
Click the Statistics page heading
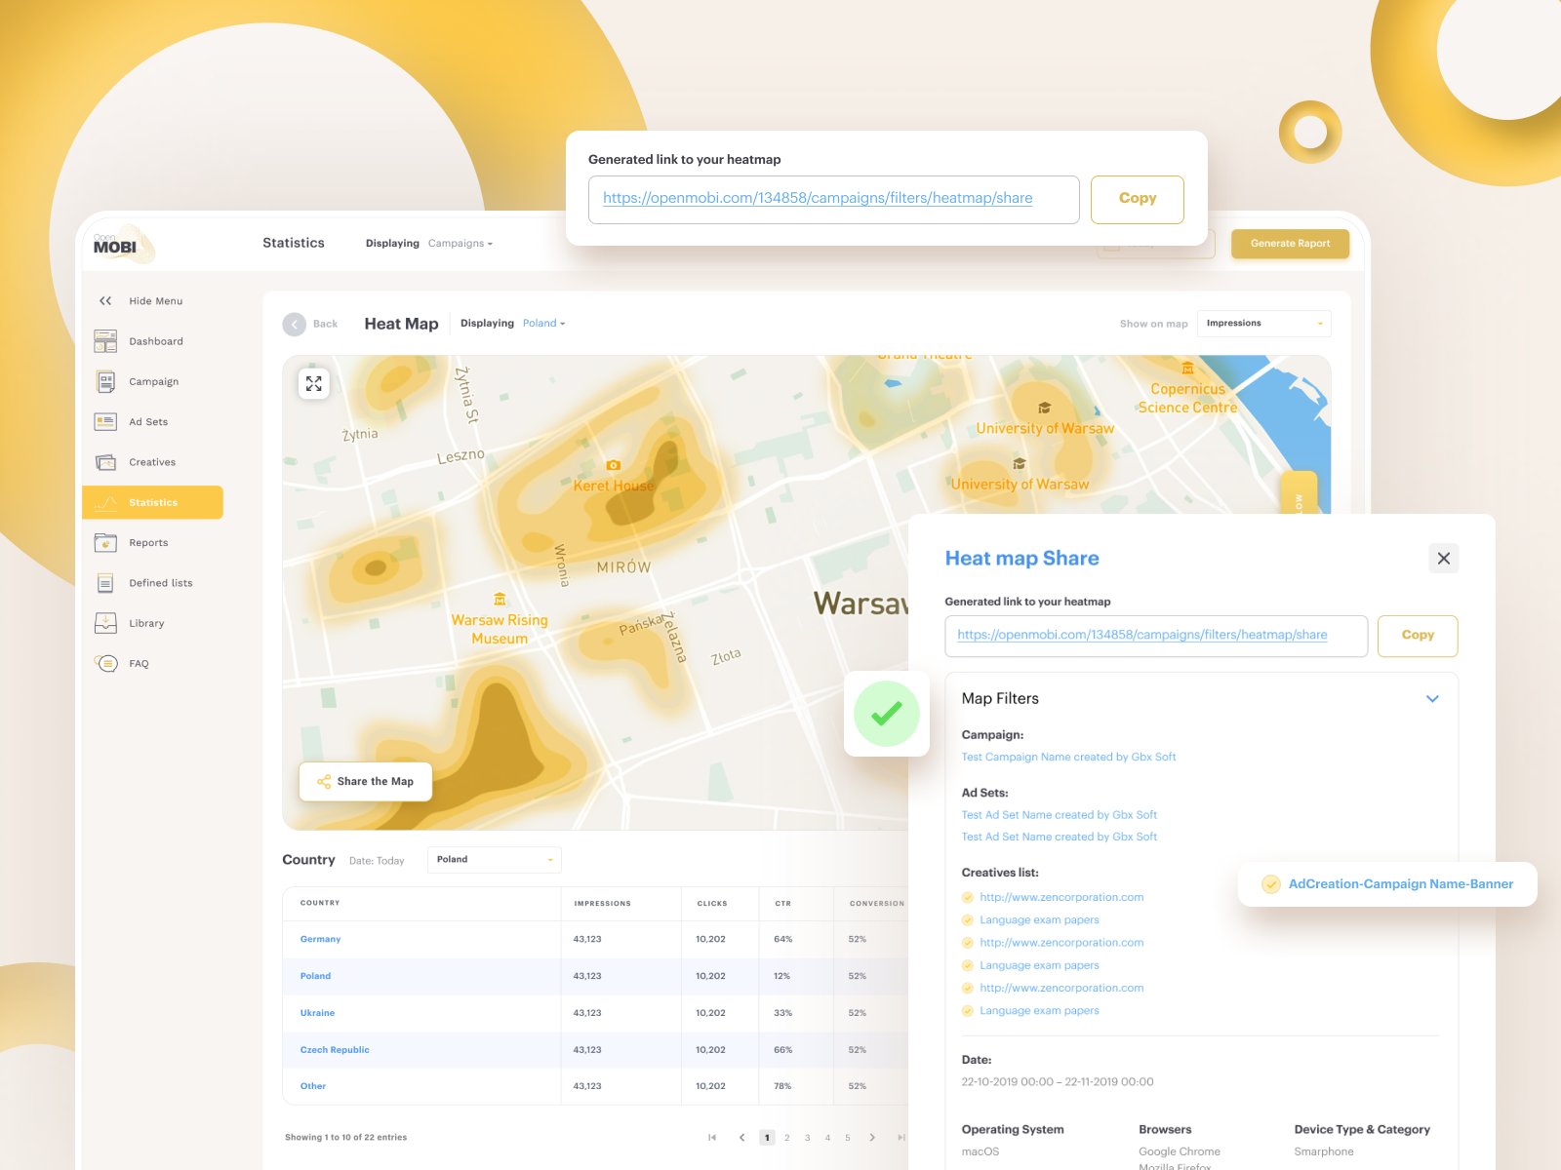click(x=294, y=244)
